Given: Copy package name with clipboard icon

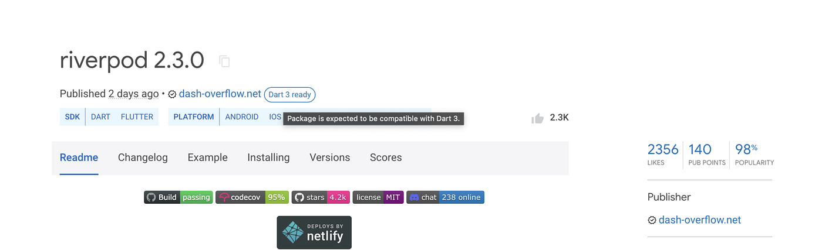Looking at the screenshot, I should pos(224,61).
